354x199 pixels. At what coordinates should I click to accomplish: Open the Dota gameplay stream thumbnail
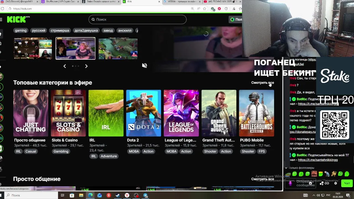pos(118,48)
